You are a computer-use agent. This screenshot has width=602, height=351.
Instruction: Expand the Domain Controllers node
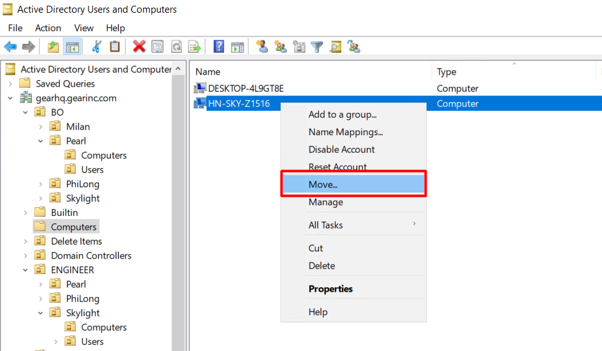tap(26, 255)
